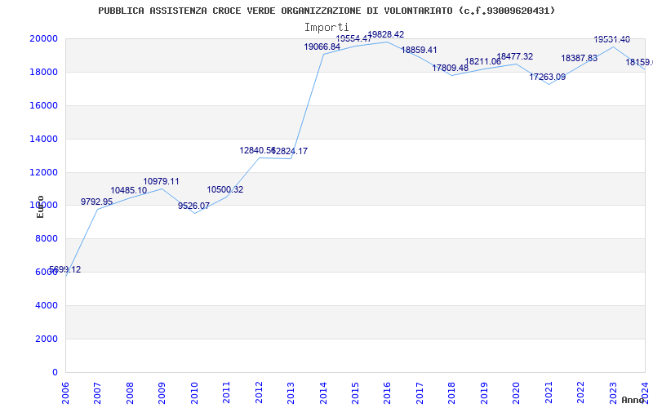Click x-axis year 2011
Screen dimensions: 653x408
coord(226,393)
